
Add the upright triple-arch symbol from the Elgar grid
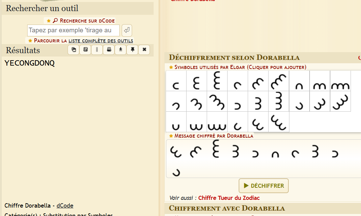[340, 81]
